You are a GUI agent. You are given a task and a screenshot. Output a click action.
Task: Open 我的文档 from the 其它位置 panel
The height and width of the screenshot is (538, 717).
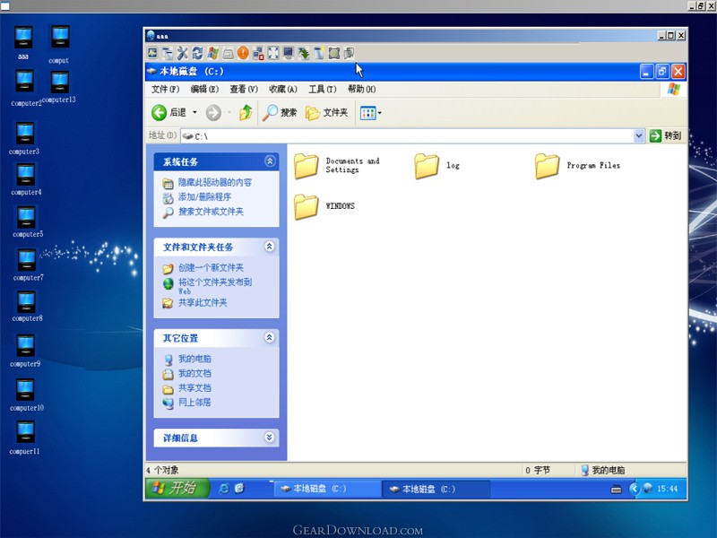click(x=194, y=373)
